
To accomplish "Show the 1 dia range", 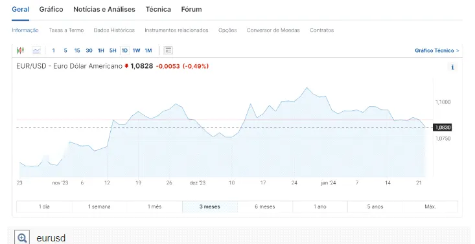I will [x=44, y=206].
